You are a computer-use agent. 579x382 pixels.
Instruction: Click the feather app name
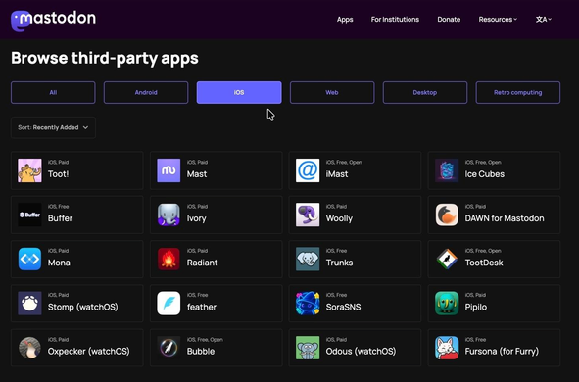[202, 308]
